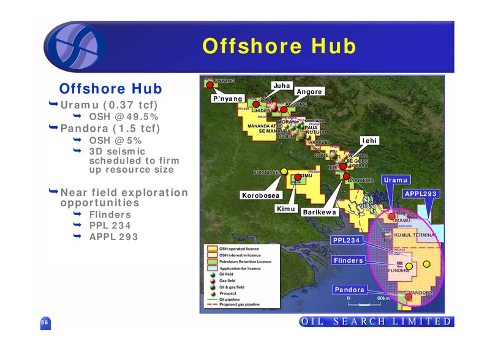Click the blue Flinders callout label
The height and width of the screenshot is (346, 490).
coord(349,260)
